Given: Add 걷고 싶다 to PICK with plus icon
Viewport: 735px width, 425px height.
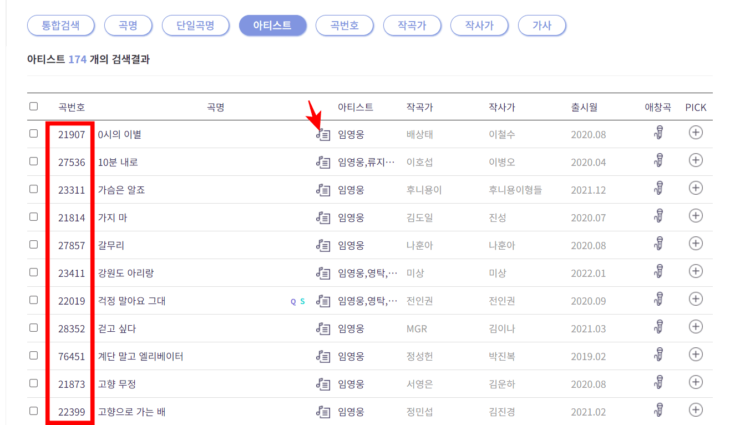Looking at the screenshot, I should pyautogui.click(x=696, y=327).
